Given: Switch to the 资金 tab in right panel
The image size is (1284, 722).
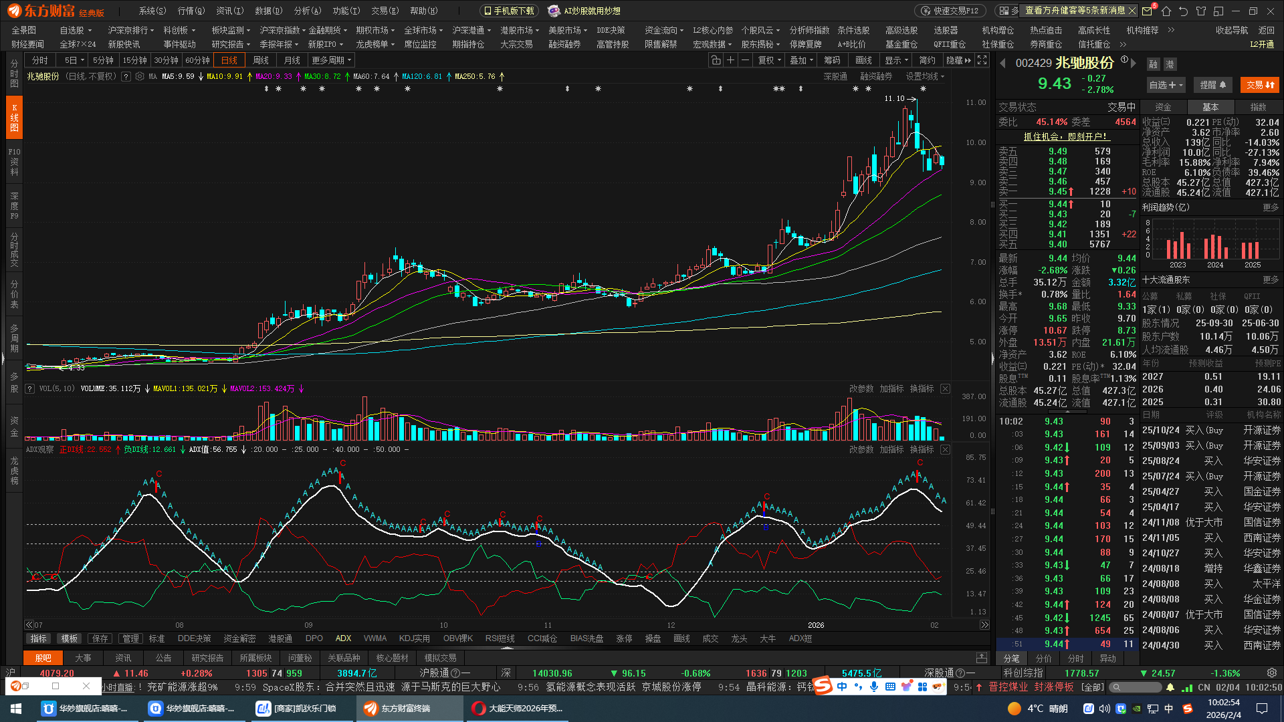Looking at the screenshot, I should coord(1163,107).
